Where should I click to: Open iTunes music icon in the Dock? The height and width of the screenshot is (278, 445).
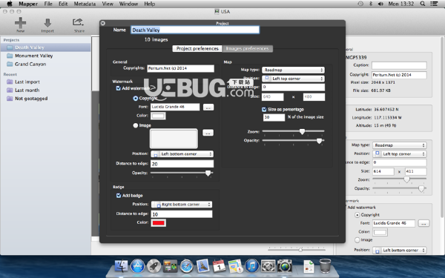click(x=251, y=266)
